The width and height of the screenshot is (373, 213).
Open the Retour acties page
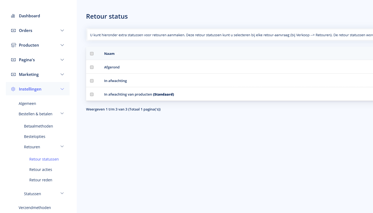pos(40,169)
